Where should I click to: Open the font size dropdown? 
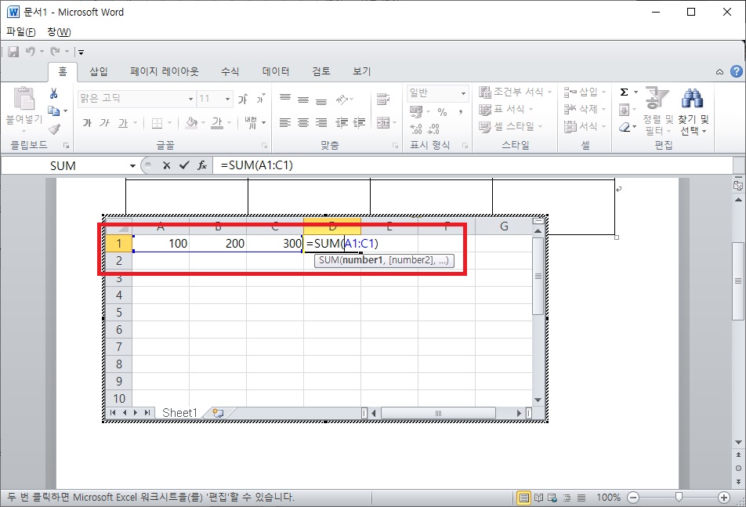pos(227,99)
